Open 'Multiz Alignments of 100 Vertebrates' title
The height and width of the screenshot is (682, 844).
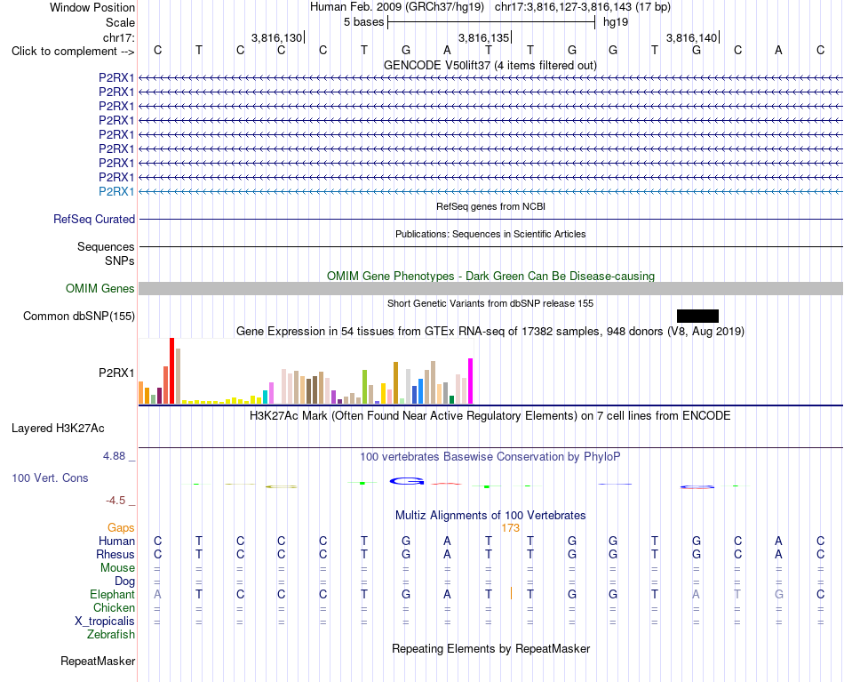[x=490, y=515]
